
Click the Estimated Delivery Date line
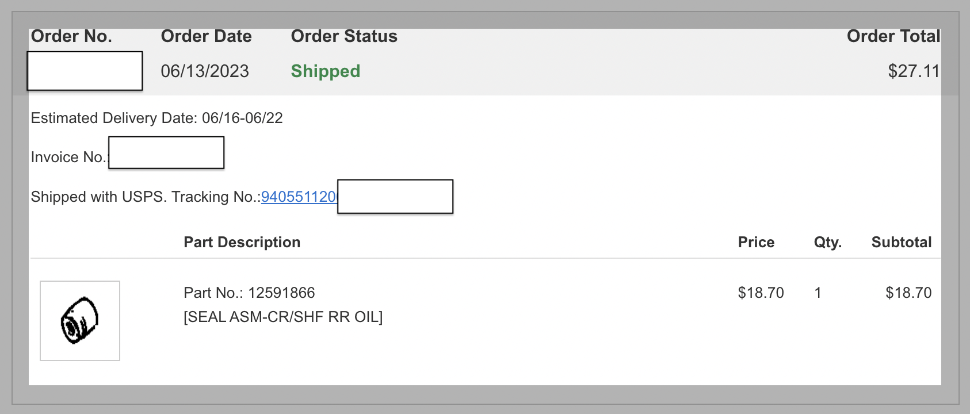[156, 118]
